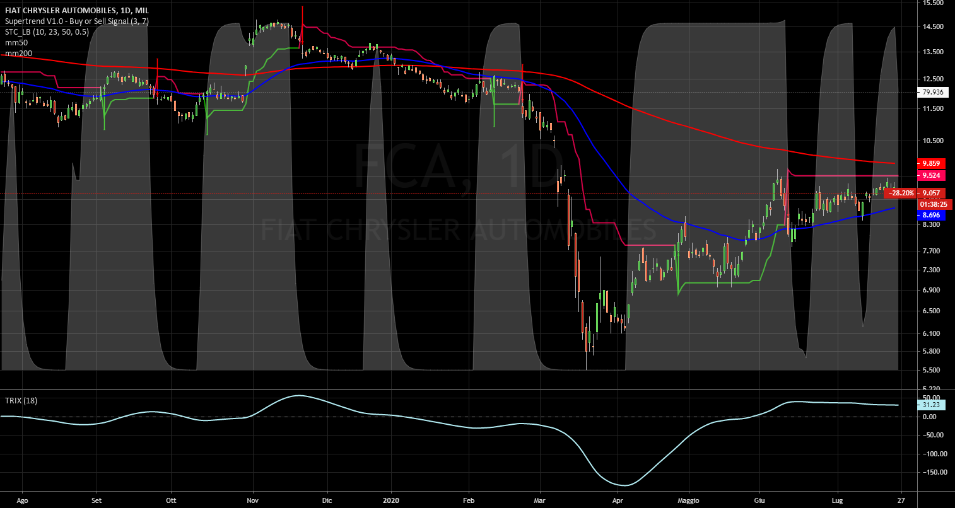Click the FIAT CHRYSLER AUTOMOBILES, 1D, MIL title
955x508 pixels.
76,11
